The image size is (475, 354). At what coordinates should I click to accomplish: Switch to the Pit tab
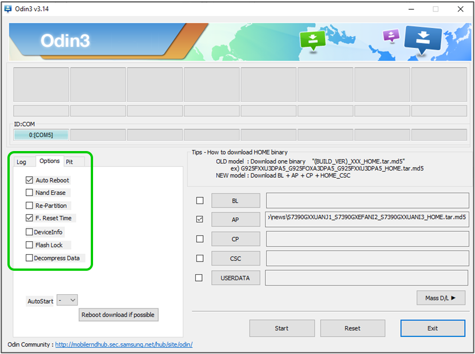pyautogui.click(x=69, y=162)
